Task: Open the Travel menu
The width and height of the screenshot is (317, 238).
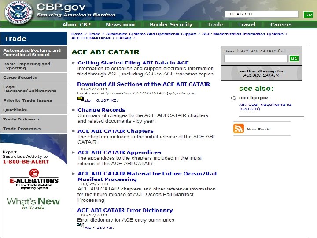Action: (x=247, y=25)
